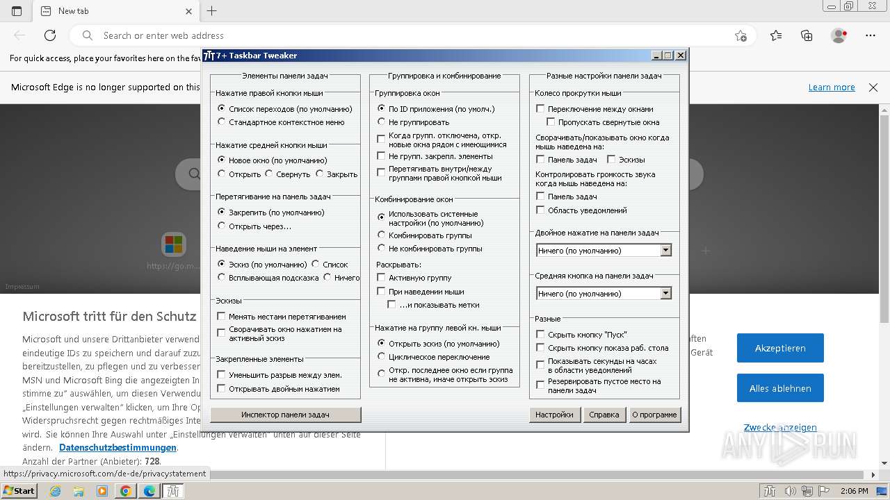Enable При наведении мыши checkbox
This screenshot has width=890, height=500.
[x=420, y=292]
